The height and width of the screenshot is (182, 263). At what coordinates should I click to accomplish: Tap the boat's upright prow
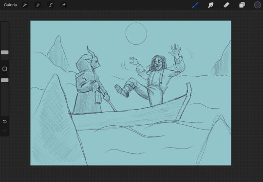(185, 102)
